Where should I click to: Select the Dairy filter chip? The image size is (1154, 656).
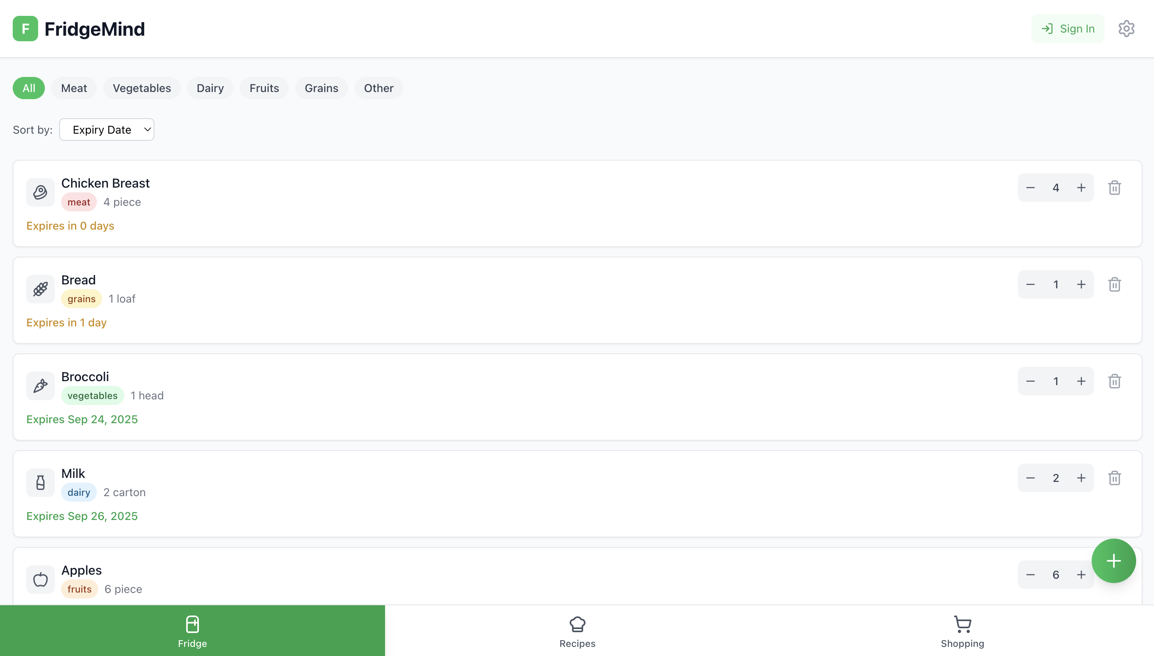click(210, 88)
